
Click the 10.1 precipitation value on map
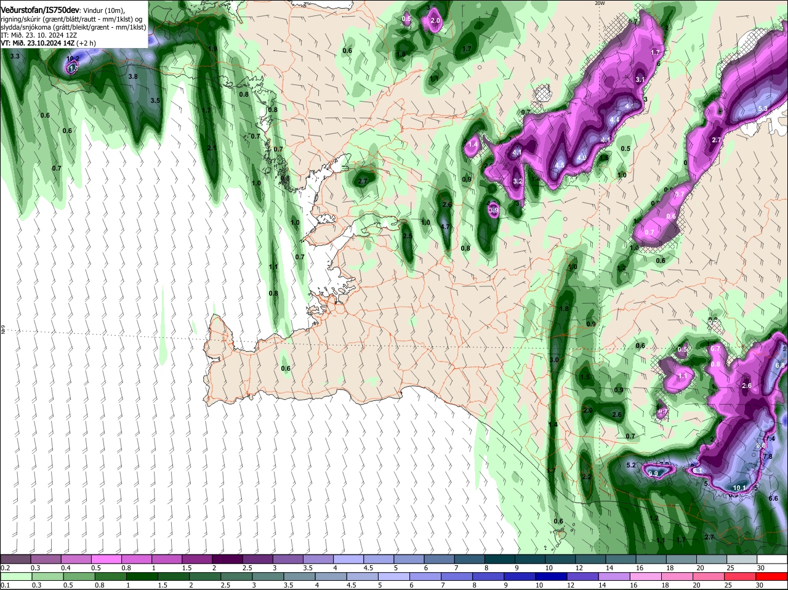tap(740, 488)
